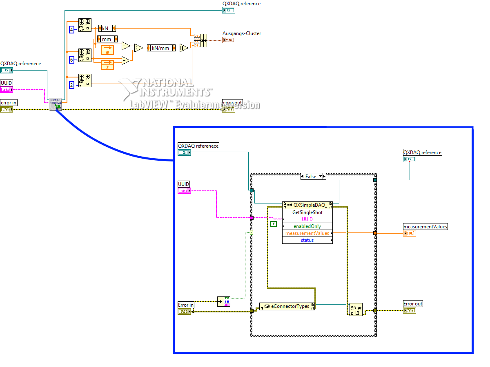Click the numeric constant 6
Image resolution: width=490 pixels, height=367 pixels.
click(71, 60)
